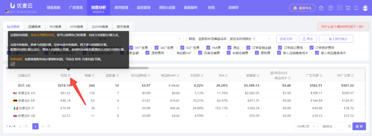Click the info icon beside SP广告费 header
Screen dimensions: 372x136
[352, 75]
